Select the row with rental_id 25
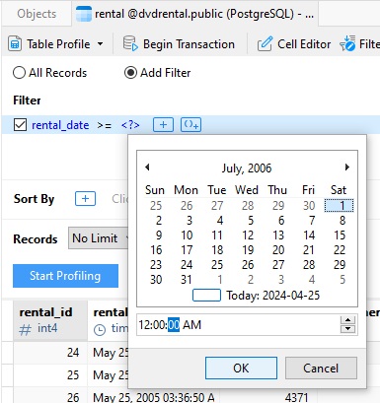This screenshot has height=403, width=380. click(73, 375)
